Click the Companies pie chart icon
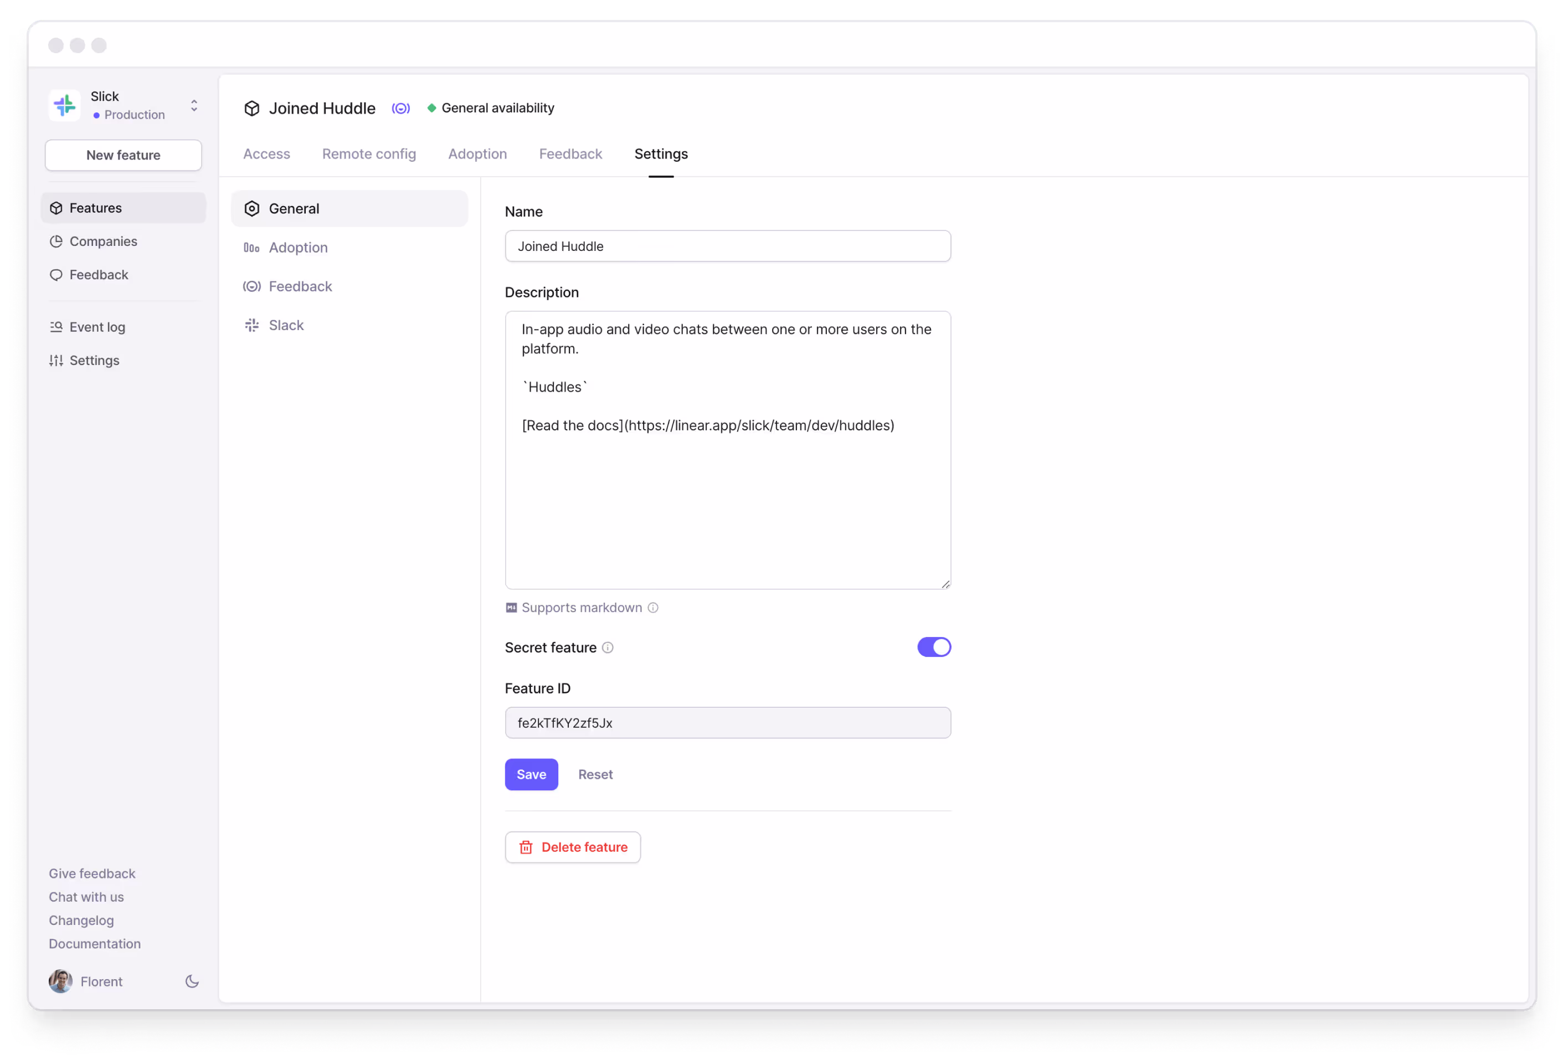The height and width of the screenshot is (1059, 1563). tap(56, 241)
